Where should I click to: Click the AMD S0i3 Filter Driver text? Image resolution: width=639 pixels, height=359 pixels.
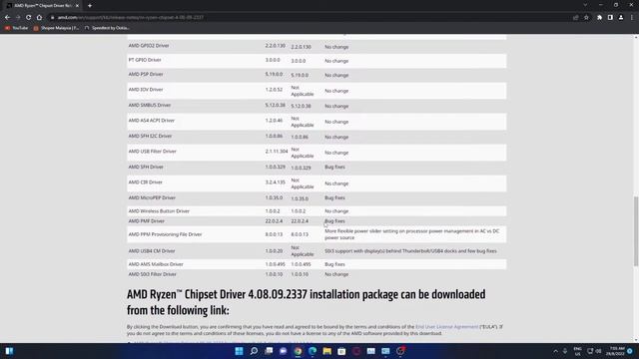tap(153, 274)
